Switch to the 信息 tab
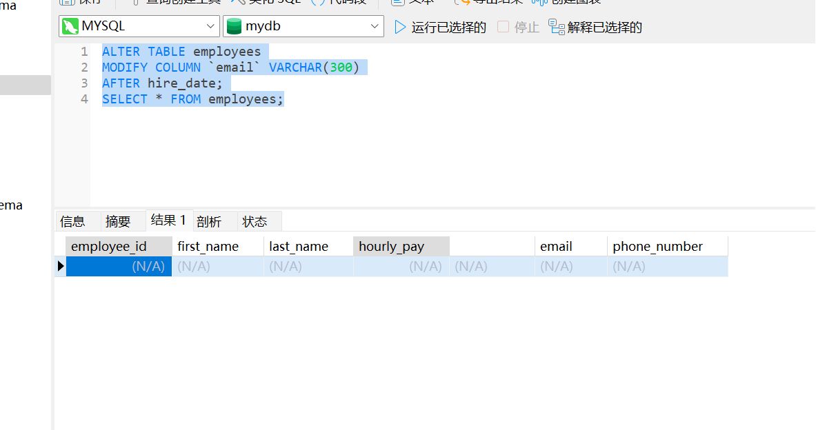 (72, 221)
